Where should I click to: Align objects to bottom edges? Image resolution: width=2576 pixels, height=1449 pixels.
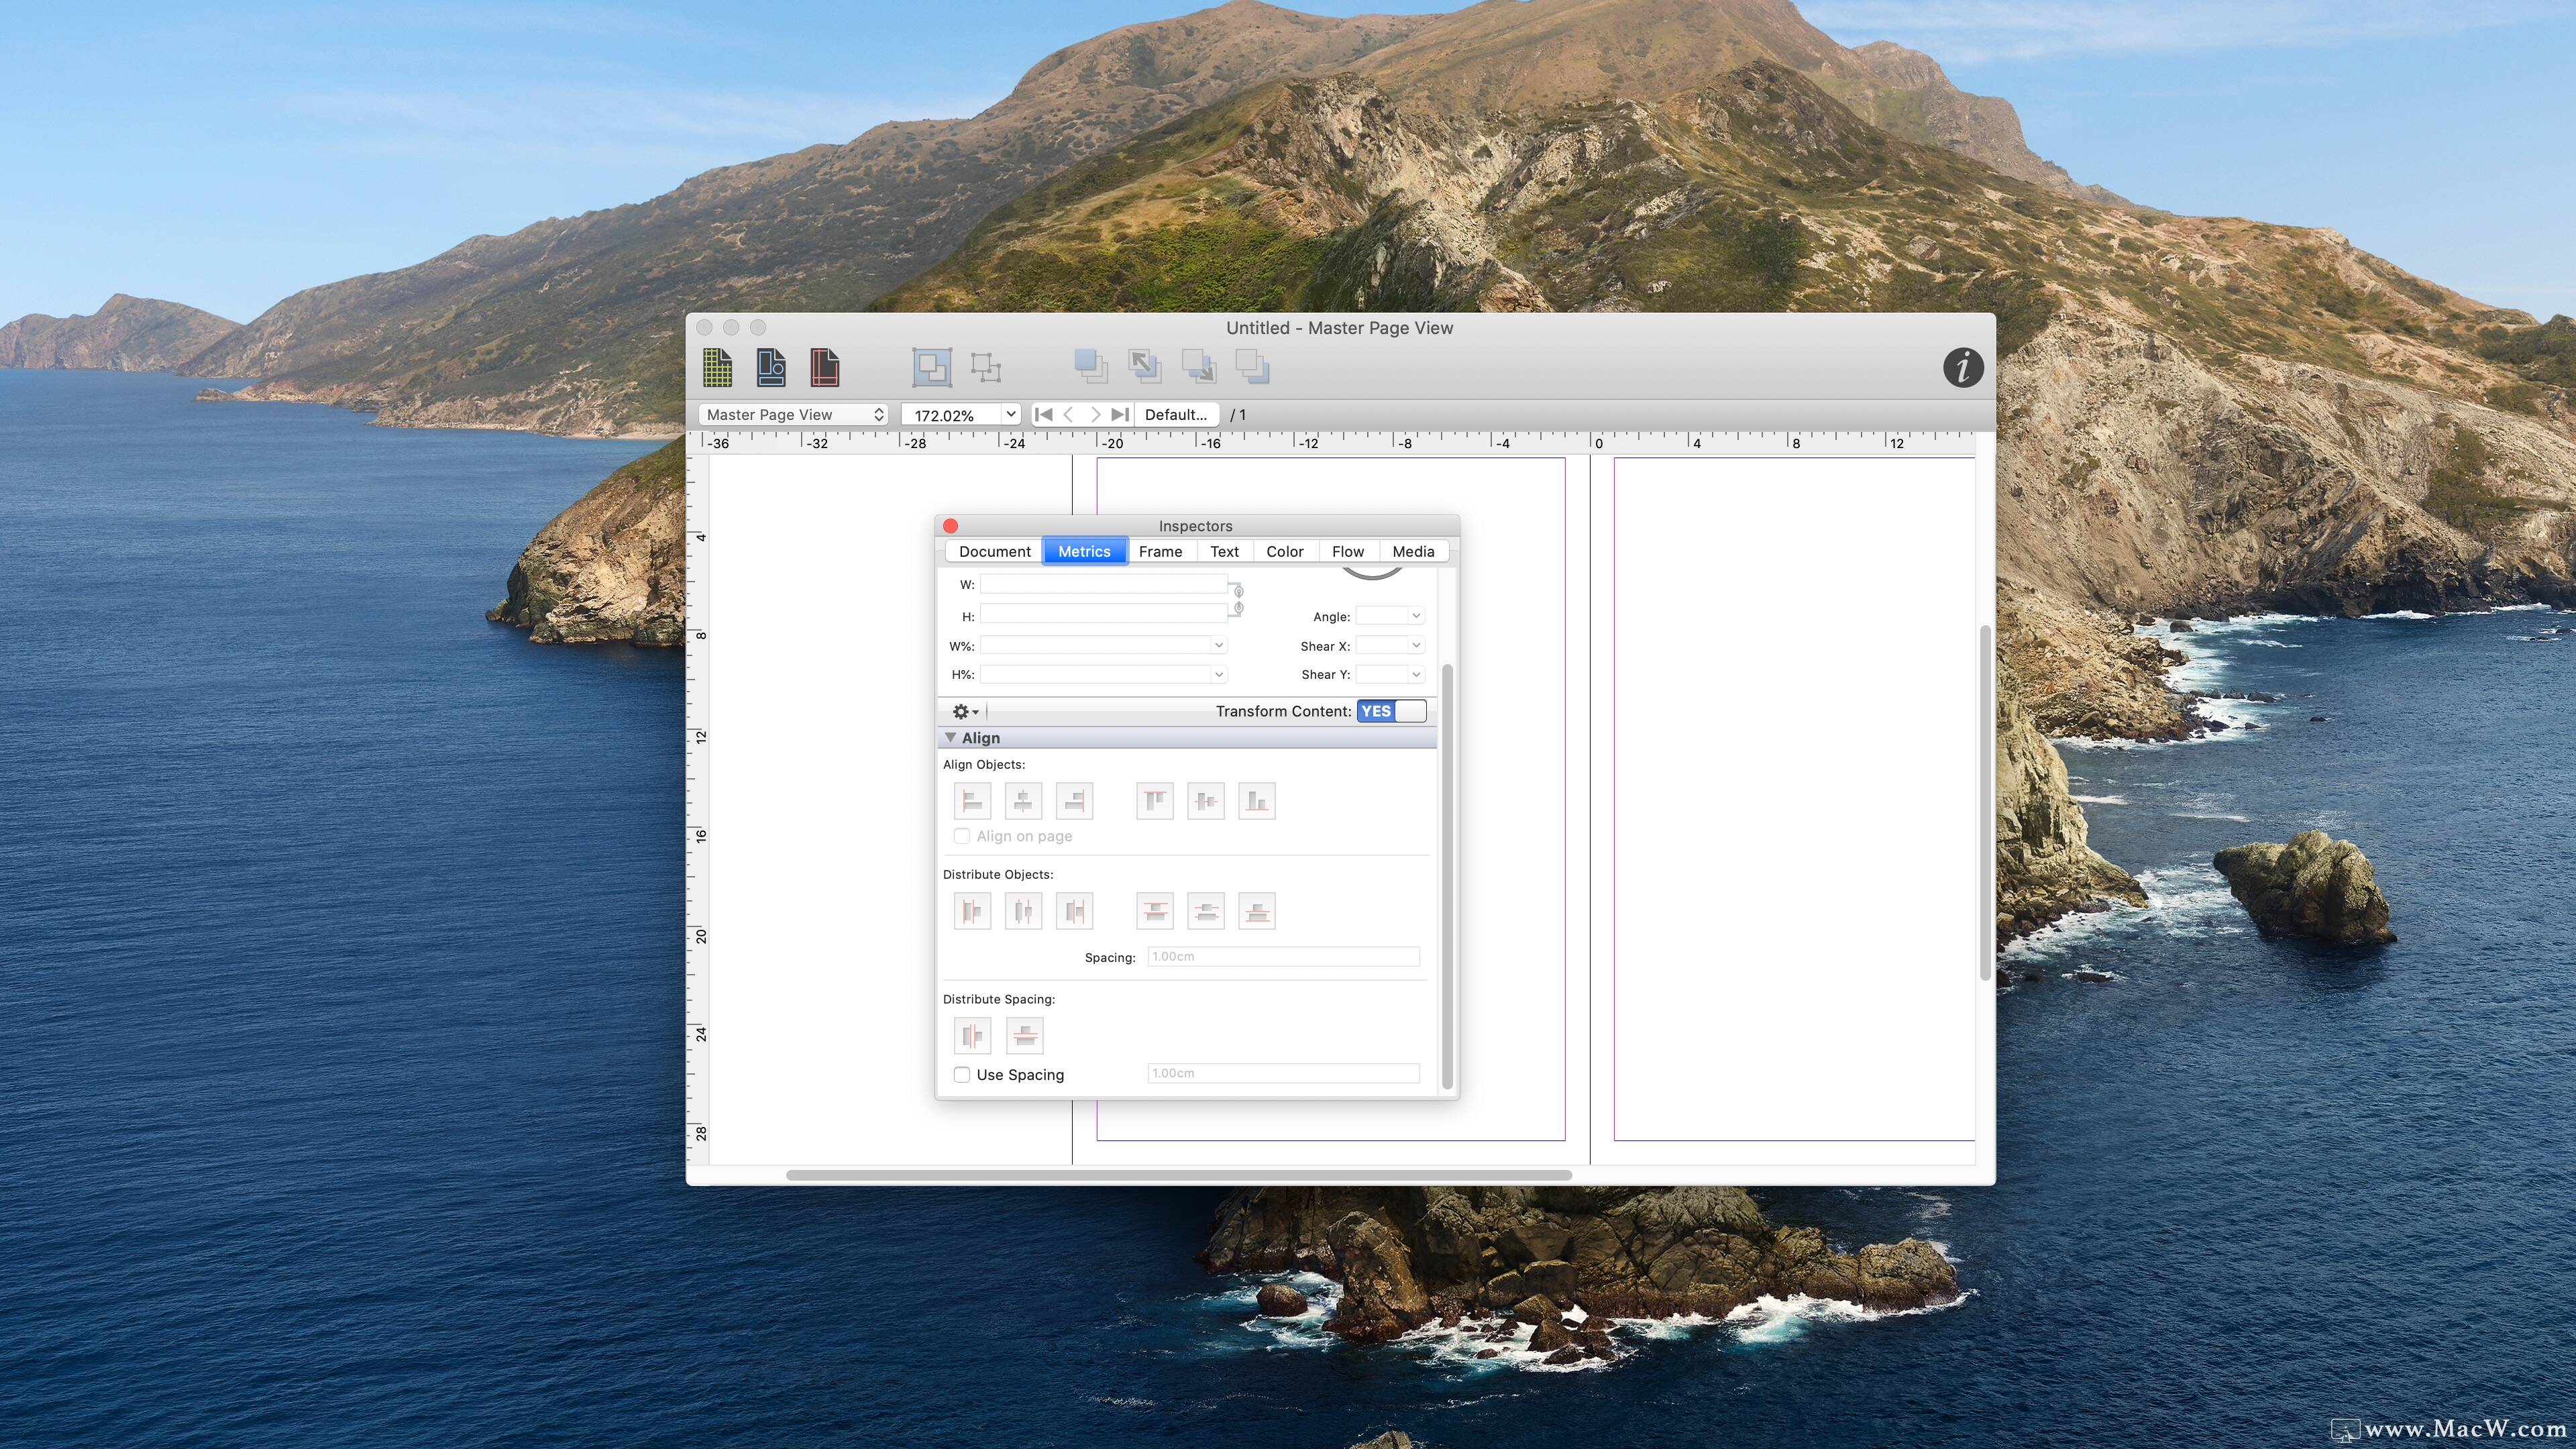pyautogui.click(x=1257, y=801)
